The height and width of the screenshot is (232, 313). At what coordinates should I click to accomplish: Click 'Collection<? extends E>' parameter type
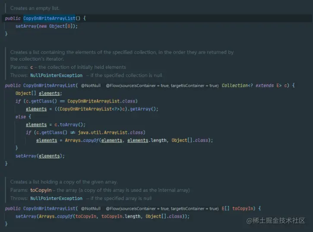[252, 85]
